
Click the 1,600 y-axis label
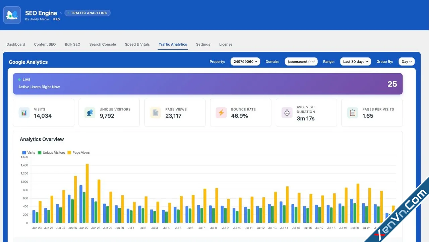tap(24, 157)
